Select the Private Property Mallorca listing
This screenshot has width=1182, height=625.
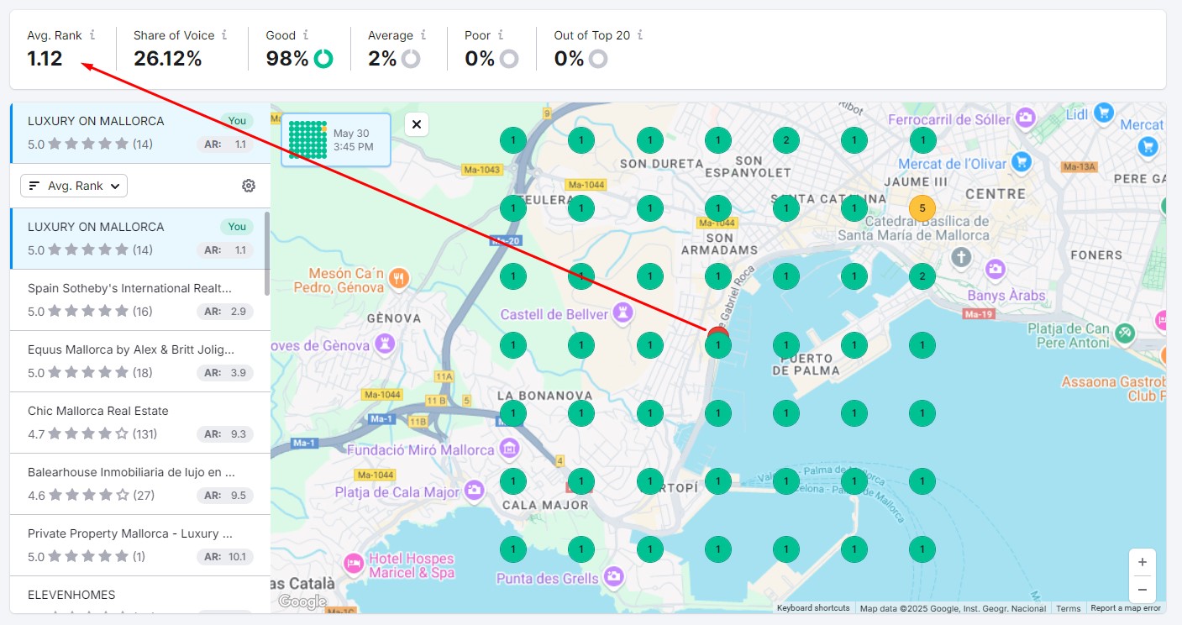tap(139, 545)
